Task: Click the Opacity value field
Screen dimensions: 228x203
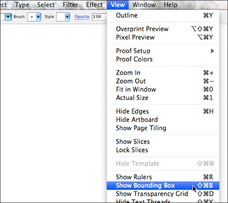Action: click(99, 16)
